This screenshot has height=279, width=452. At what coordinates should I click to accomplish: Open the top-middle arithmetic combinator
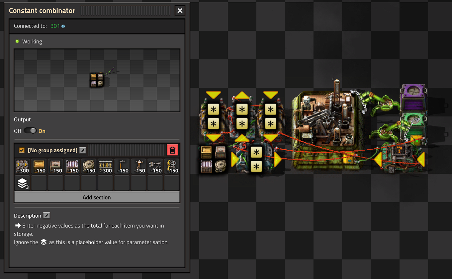[x=242, y=116]
